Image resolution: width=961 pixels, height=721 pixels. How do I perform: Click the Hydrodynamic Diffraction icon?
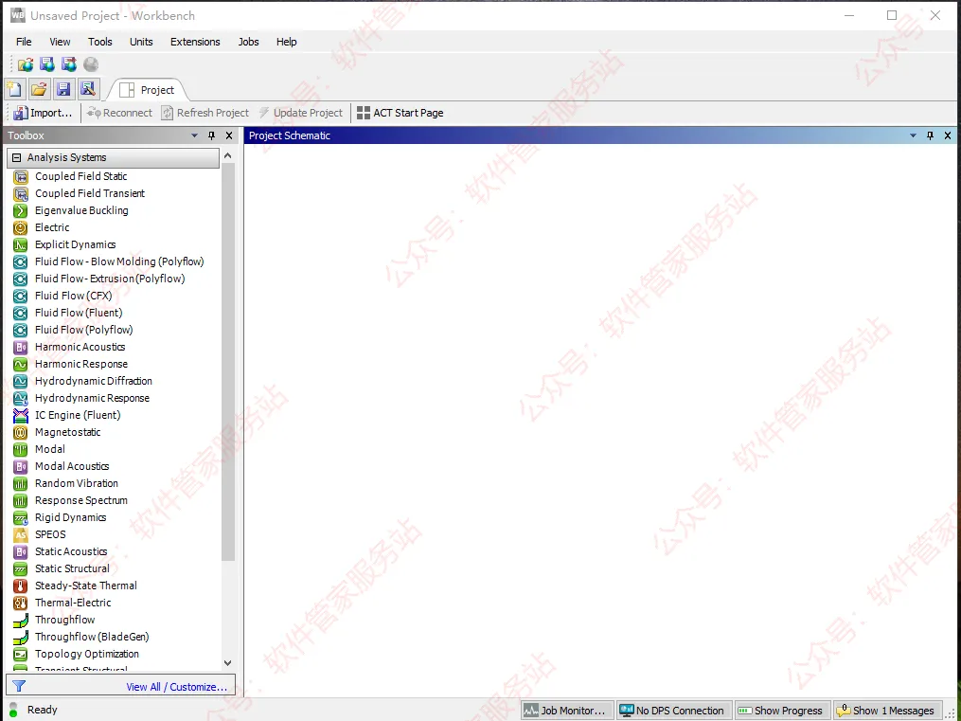(20, 382)
